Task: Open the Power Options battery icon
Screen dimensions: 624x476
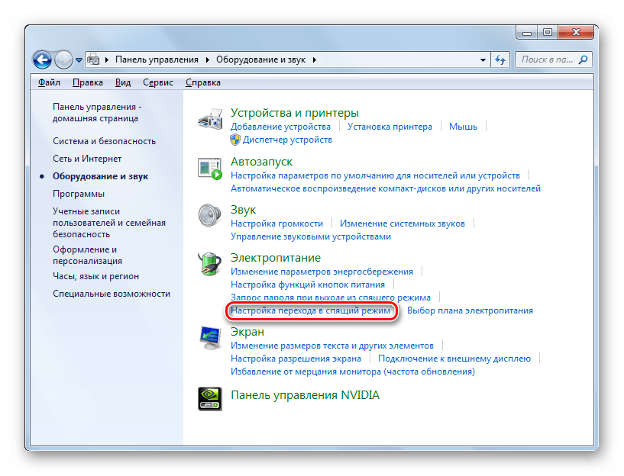Action: [210, 263]
